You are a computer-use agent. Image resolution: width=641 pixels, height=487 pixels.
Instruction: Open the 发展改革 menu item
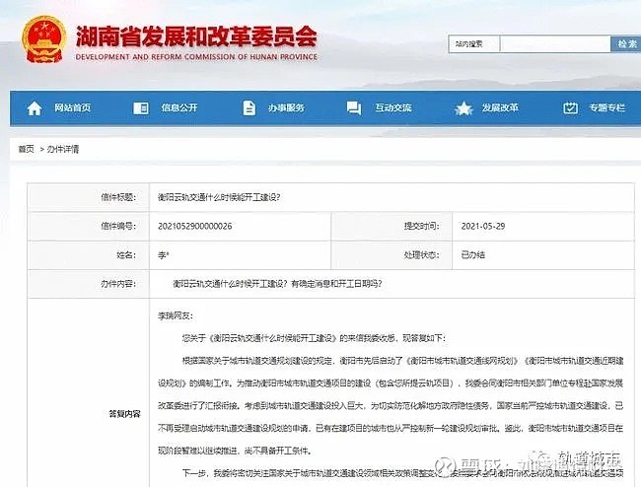click(x=500, y=107)
